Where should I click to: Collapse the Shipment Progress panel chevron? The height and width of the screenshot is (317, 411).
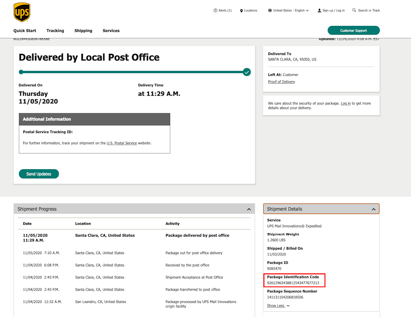249,209
